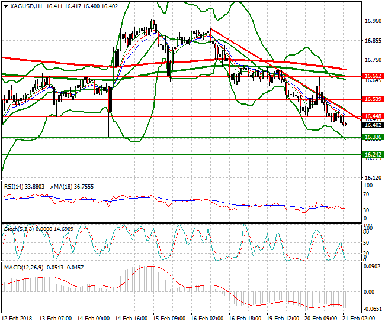Screen dimensions: 385x325
Task: Click the 12 Feb 2018 date label
Action: click(x=17, y=318)
